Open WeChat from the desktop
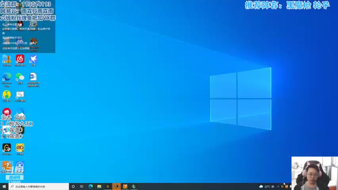The width and height of the screenshot is (338, 190). click(20, 77)
